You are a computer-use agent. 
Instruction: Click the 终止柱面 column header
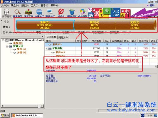tap(143, 41)
